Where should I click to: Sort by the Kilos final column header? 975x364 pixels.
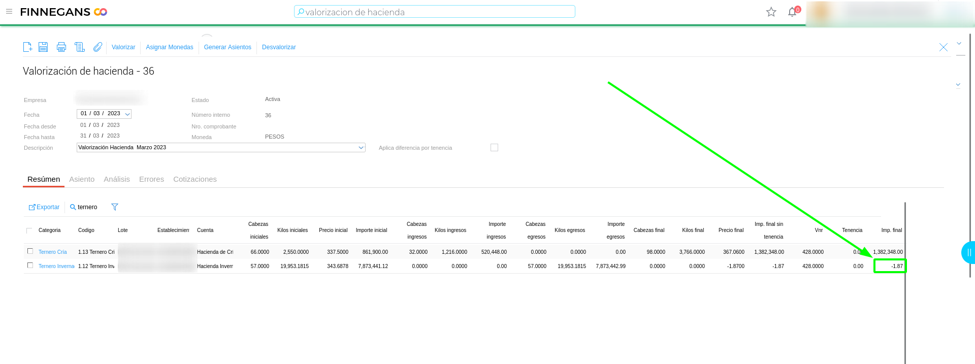click(693, 230)
